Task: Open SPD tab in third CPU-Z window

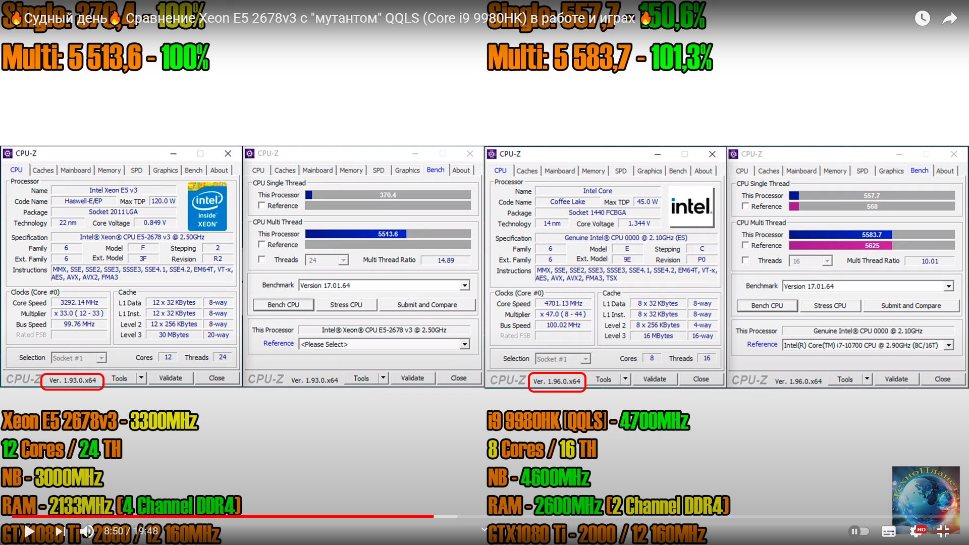Action: point(620,171)
